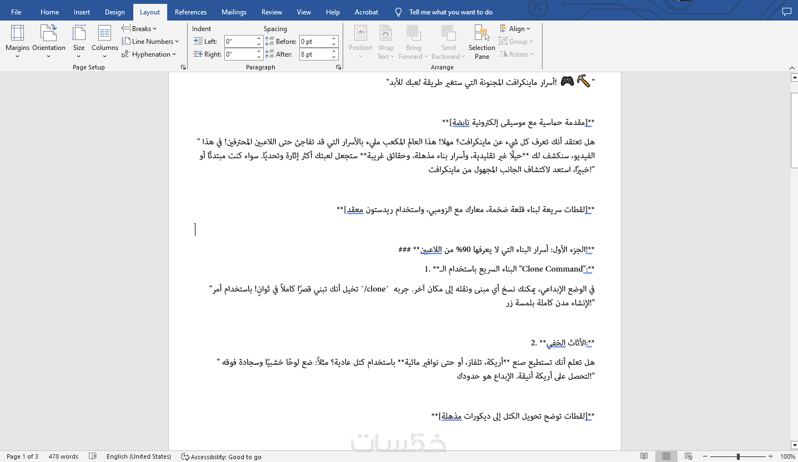
Task: Increase Indent Left with up arrow
Action: pos(259,39)
